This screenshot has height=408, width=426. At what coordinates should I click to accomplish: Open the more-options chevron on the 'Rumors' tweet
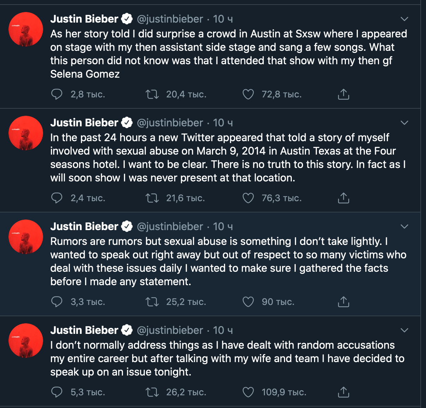click(404, 227)
